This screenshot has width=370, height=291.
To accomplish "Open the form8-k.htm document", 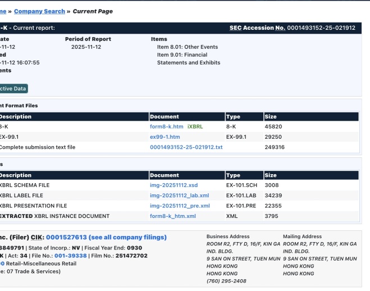I will pyautogui.click(x=167, y=127).
